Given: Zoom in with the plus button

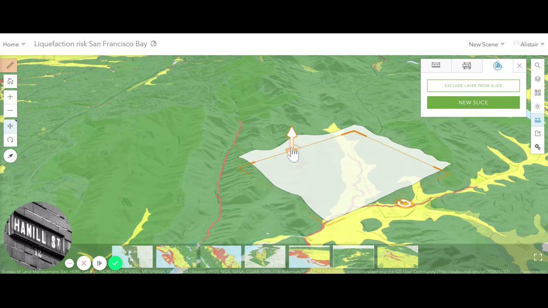Looking at the screenshot, I should point(10,97).
